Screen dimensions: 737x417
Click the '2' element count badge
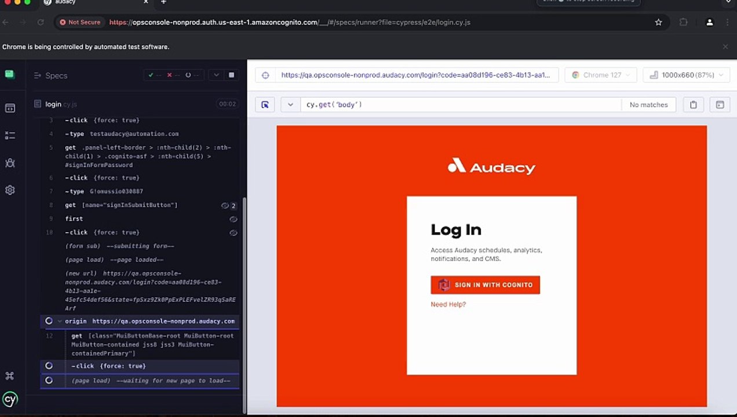(x=233, y=206)
